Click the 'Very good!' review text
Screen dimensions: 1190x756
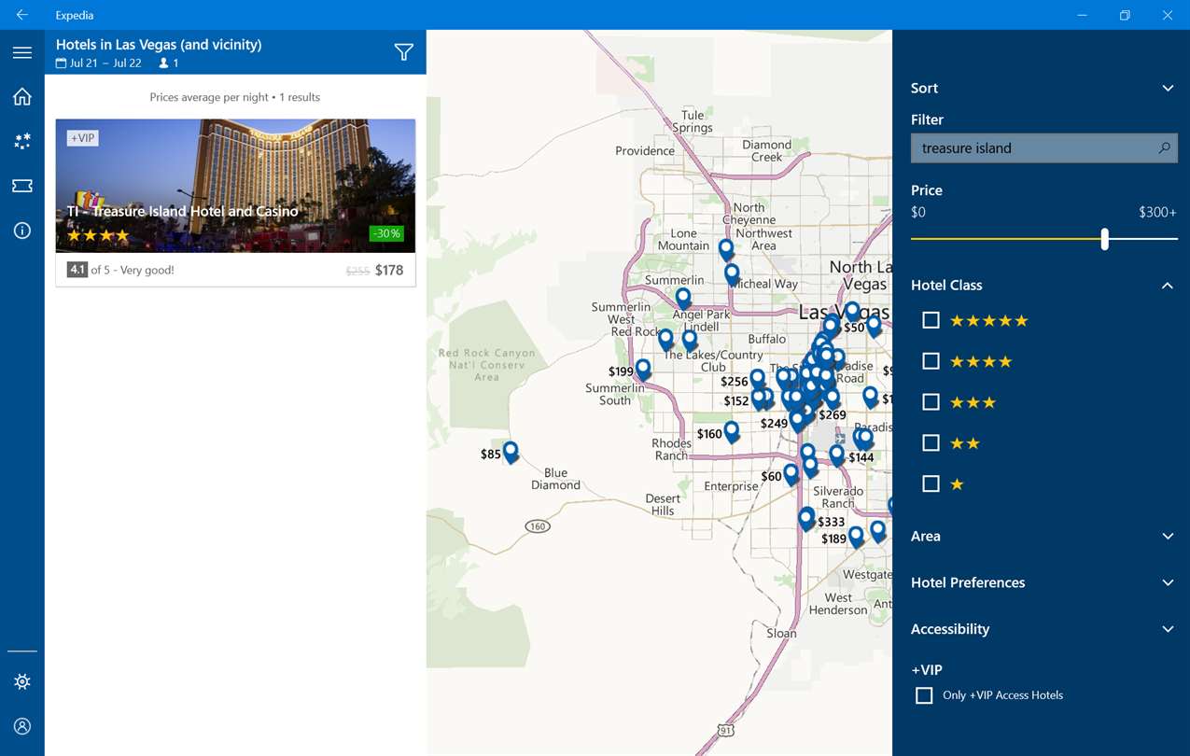147,270
